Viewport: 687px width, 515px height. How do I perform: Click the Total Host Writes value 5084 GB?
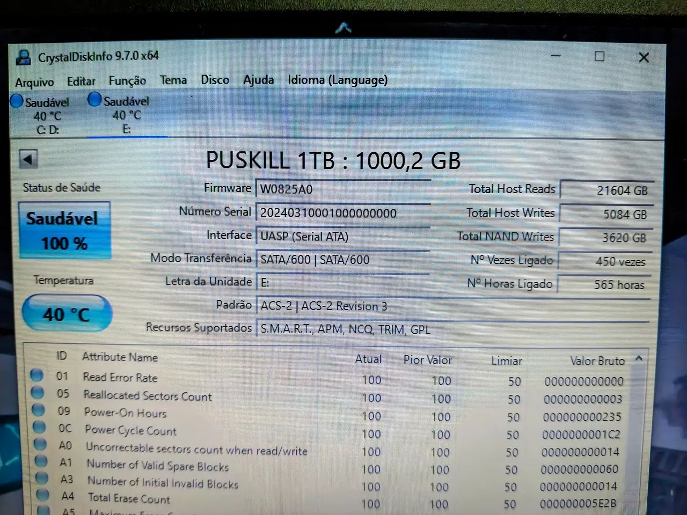click(606, 214)
